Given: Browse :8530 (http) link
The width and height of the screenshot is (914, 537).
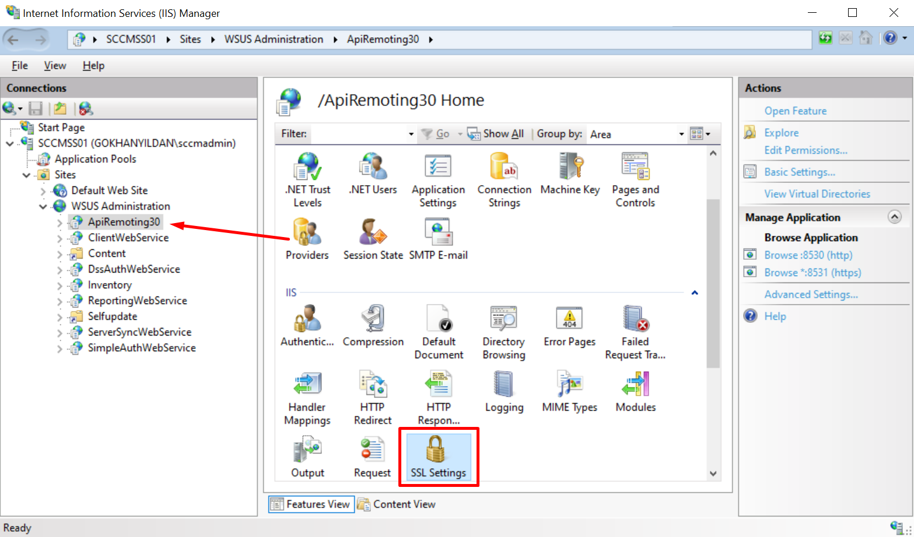Looking at the screenshot, I should tap(808, 255).
